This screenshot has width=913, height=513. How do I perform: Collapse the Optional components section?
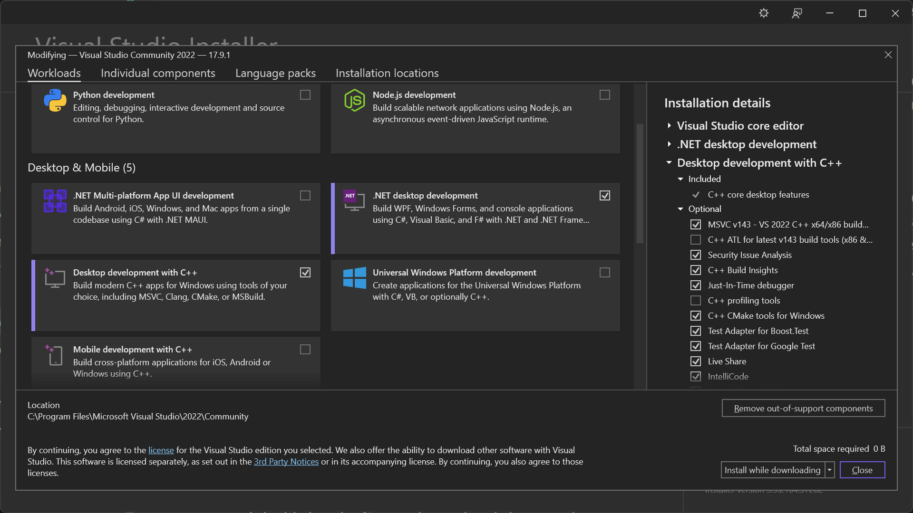680,209
